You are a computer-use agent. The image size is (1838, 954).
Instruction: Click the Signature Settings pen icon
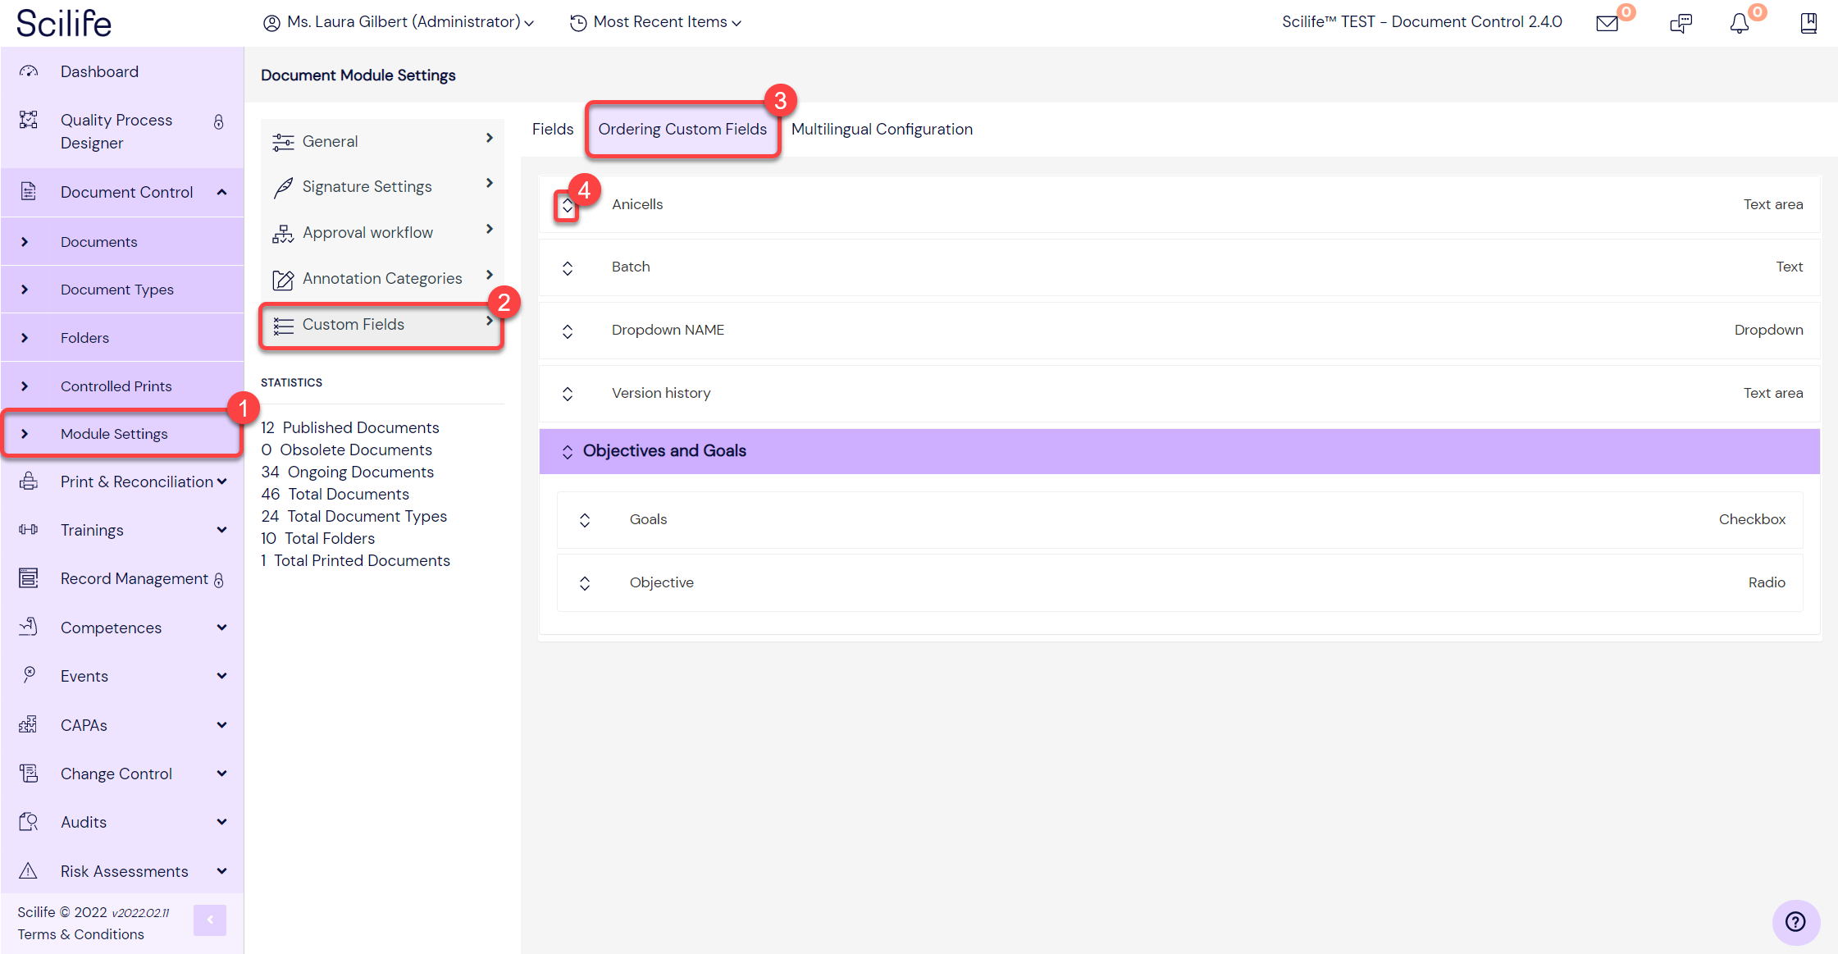tap(283, 186)
